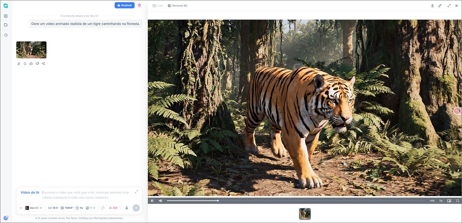This screenshot has width=462, height=223.
Task: Open the Veo 3.1 model dropdown
Action: 34,208
